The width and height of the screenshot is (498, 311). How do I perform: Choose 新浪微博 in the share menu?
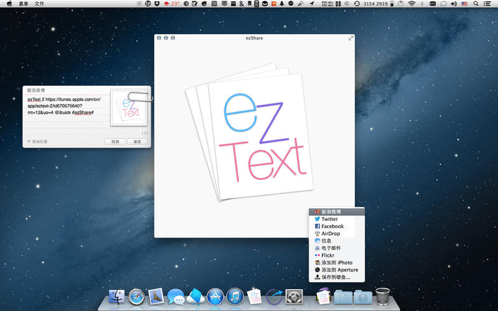click(337, 211)
